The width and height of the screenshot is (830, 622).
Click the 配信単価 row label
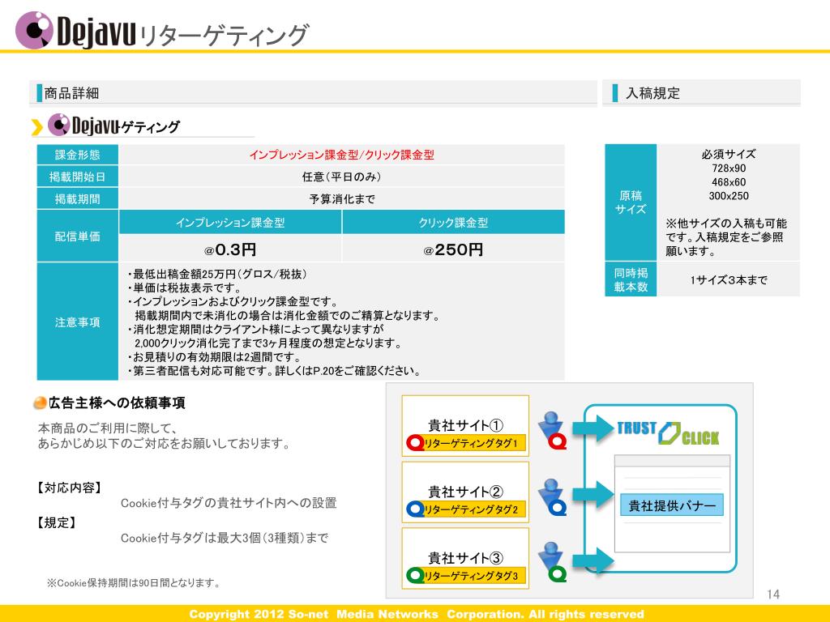tap(77, 236)
